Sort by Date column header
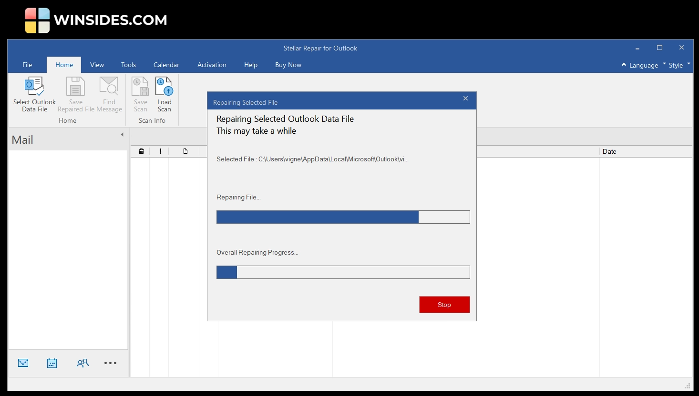 pyautogui.click(x=646, y=151)
